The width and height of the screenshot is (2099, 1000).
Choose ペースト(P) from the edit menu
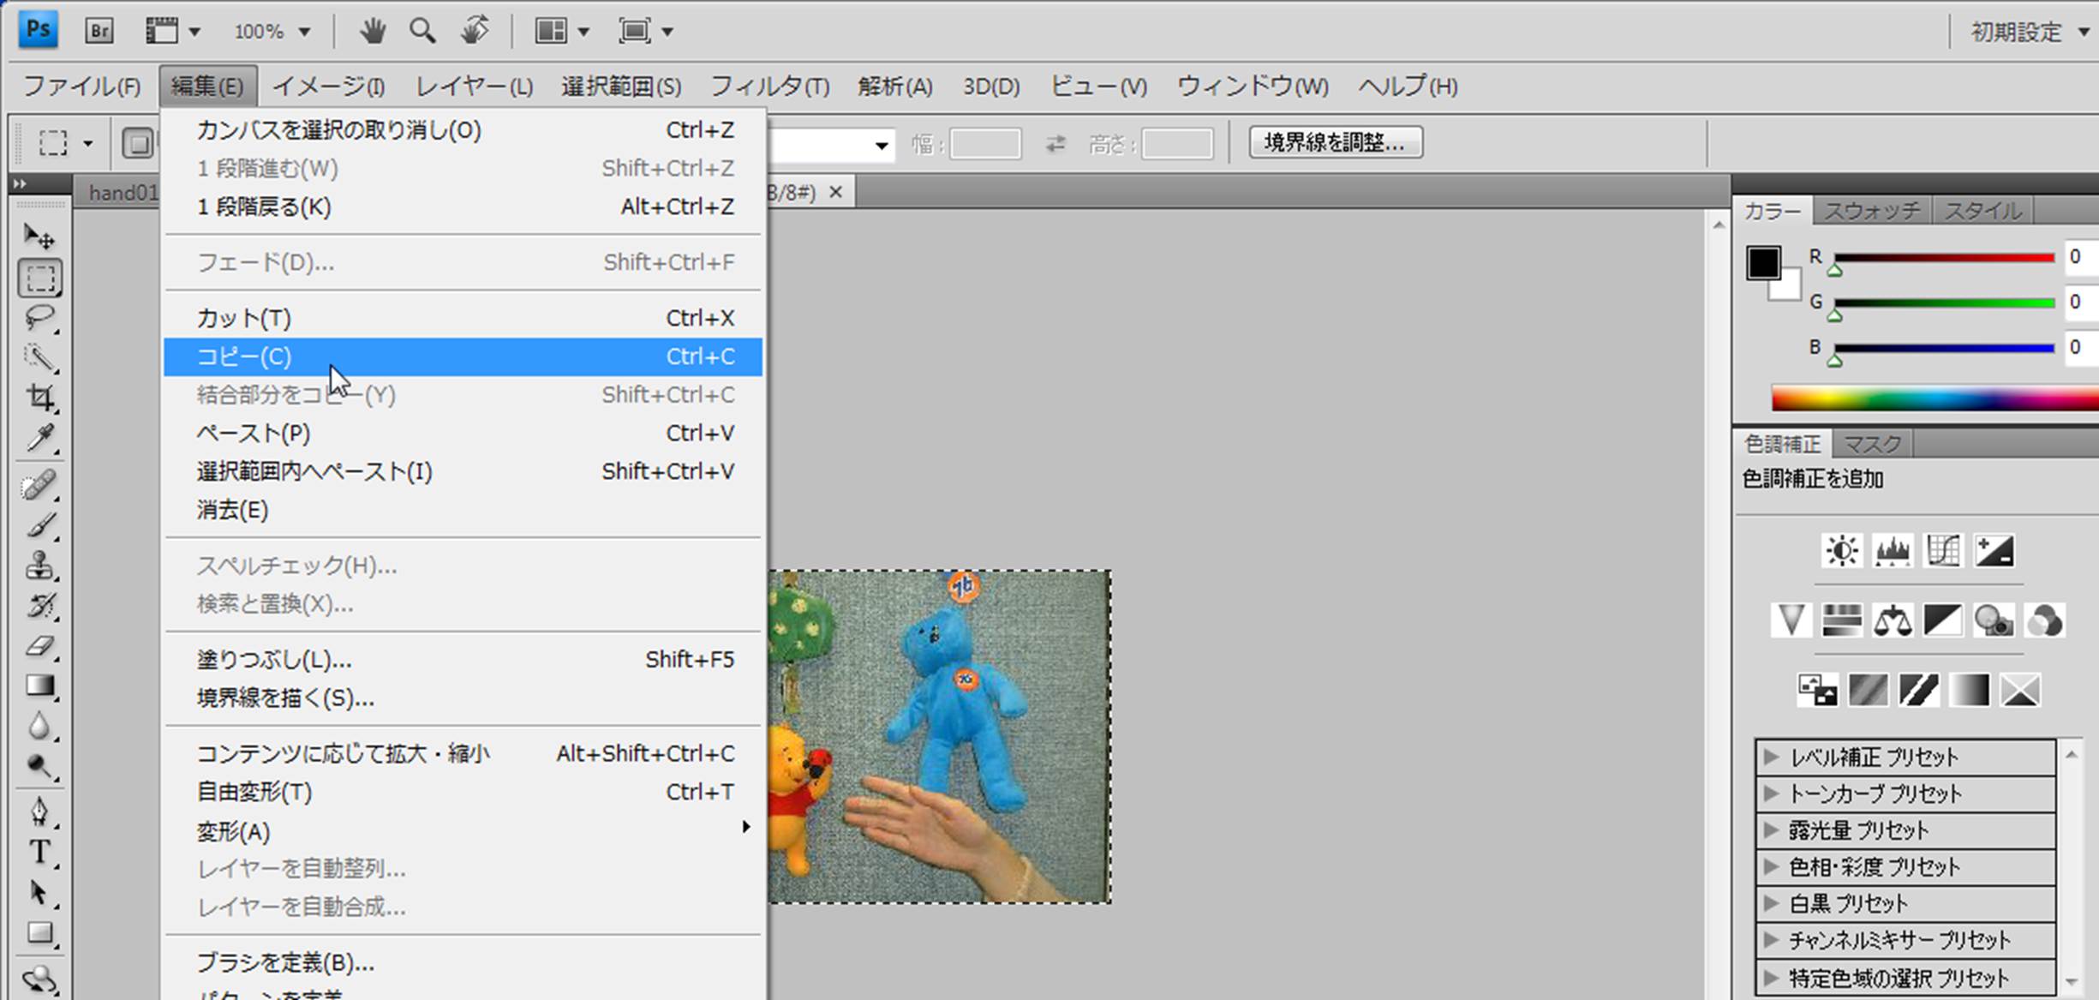point(254,434)
